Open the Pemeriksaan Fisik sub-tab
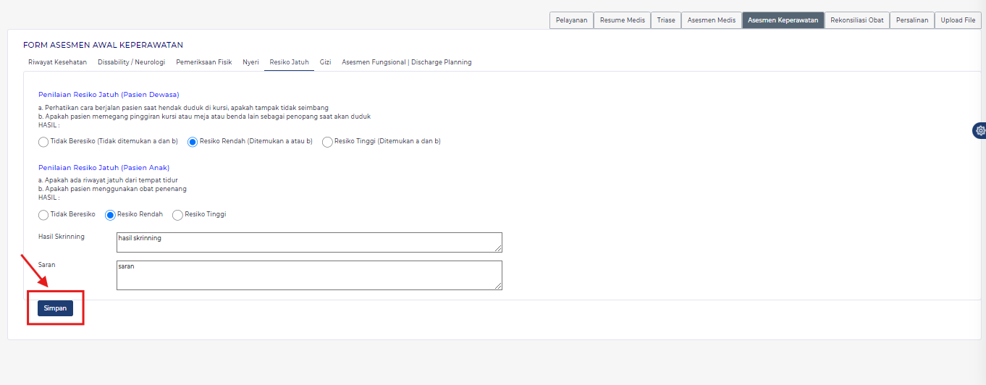Viewport: 986px width, 385px height. (203, 62)
